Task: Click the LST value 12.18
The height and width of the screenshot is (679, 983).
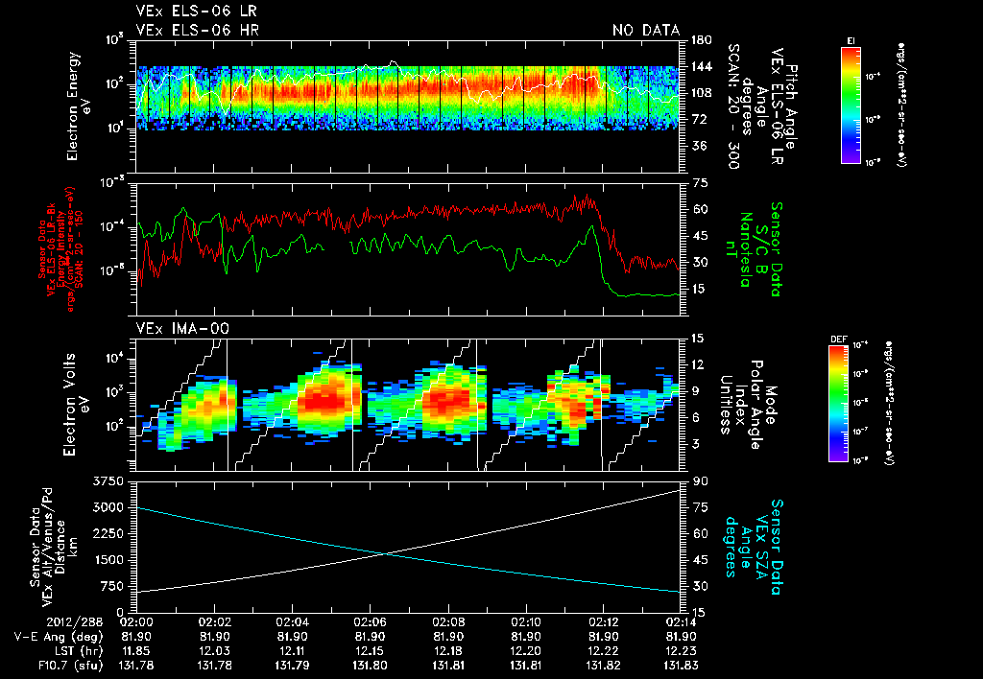Action: point(447,651)
